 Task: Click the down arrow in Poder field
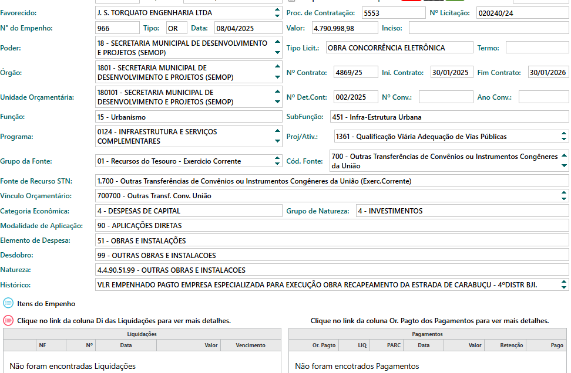coord(277,53)
